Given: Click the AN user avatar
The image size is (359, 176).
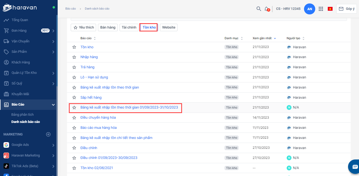Looking at the screenshot, I should point(310,9).
